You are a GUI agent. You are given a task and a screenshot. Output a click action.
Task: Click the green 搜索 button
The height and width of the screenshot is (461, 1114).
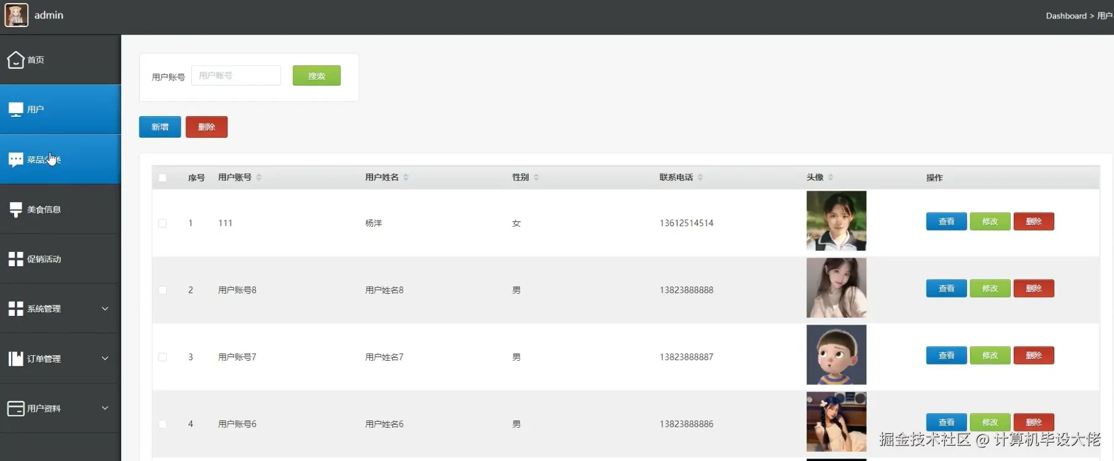(317, 76)
